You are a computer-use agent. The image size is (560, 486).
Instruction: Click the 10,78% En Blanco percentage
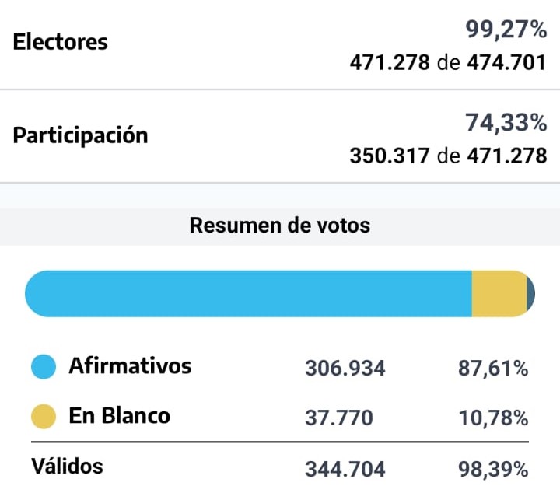(x=492, y=418)
